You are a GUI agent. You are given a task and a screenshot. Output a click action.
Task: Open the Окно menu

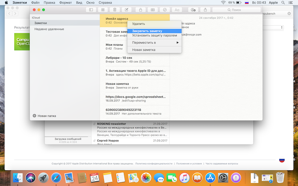point(90,3)
